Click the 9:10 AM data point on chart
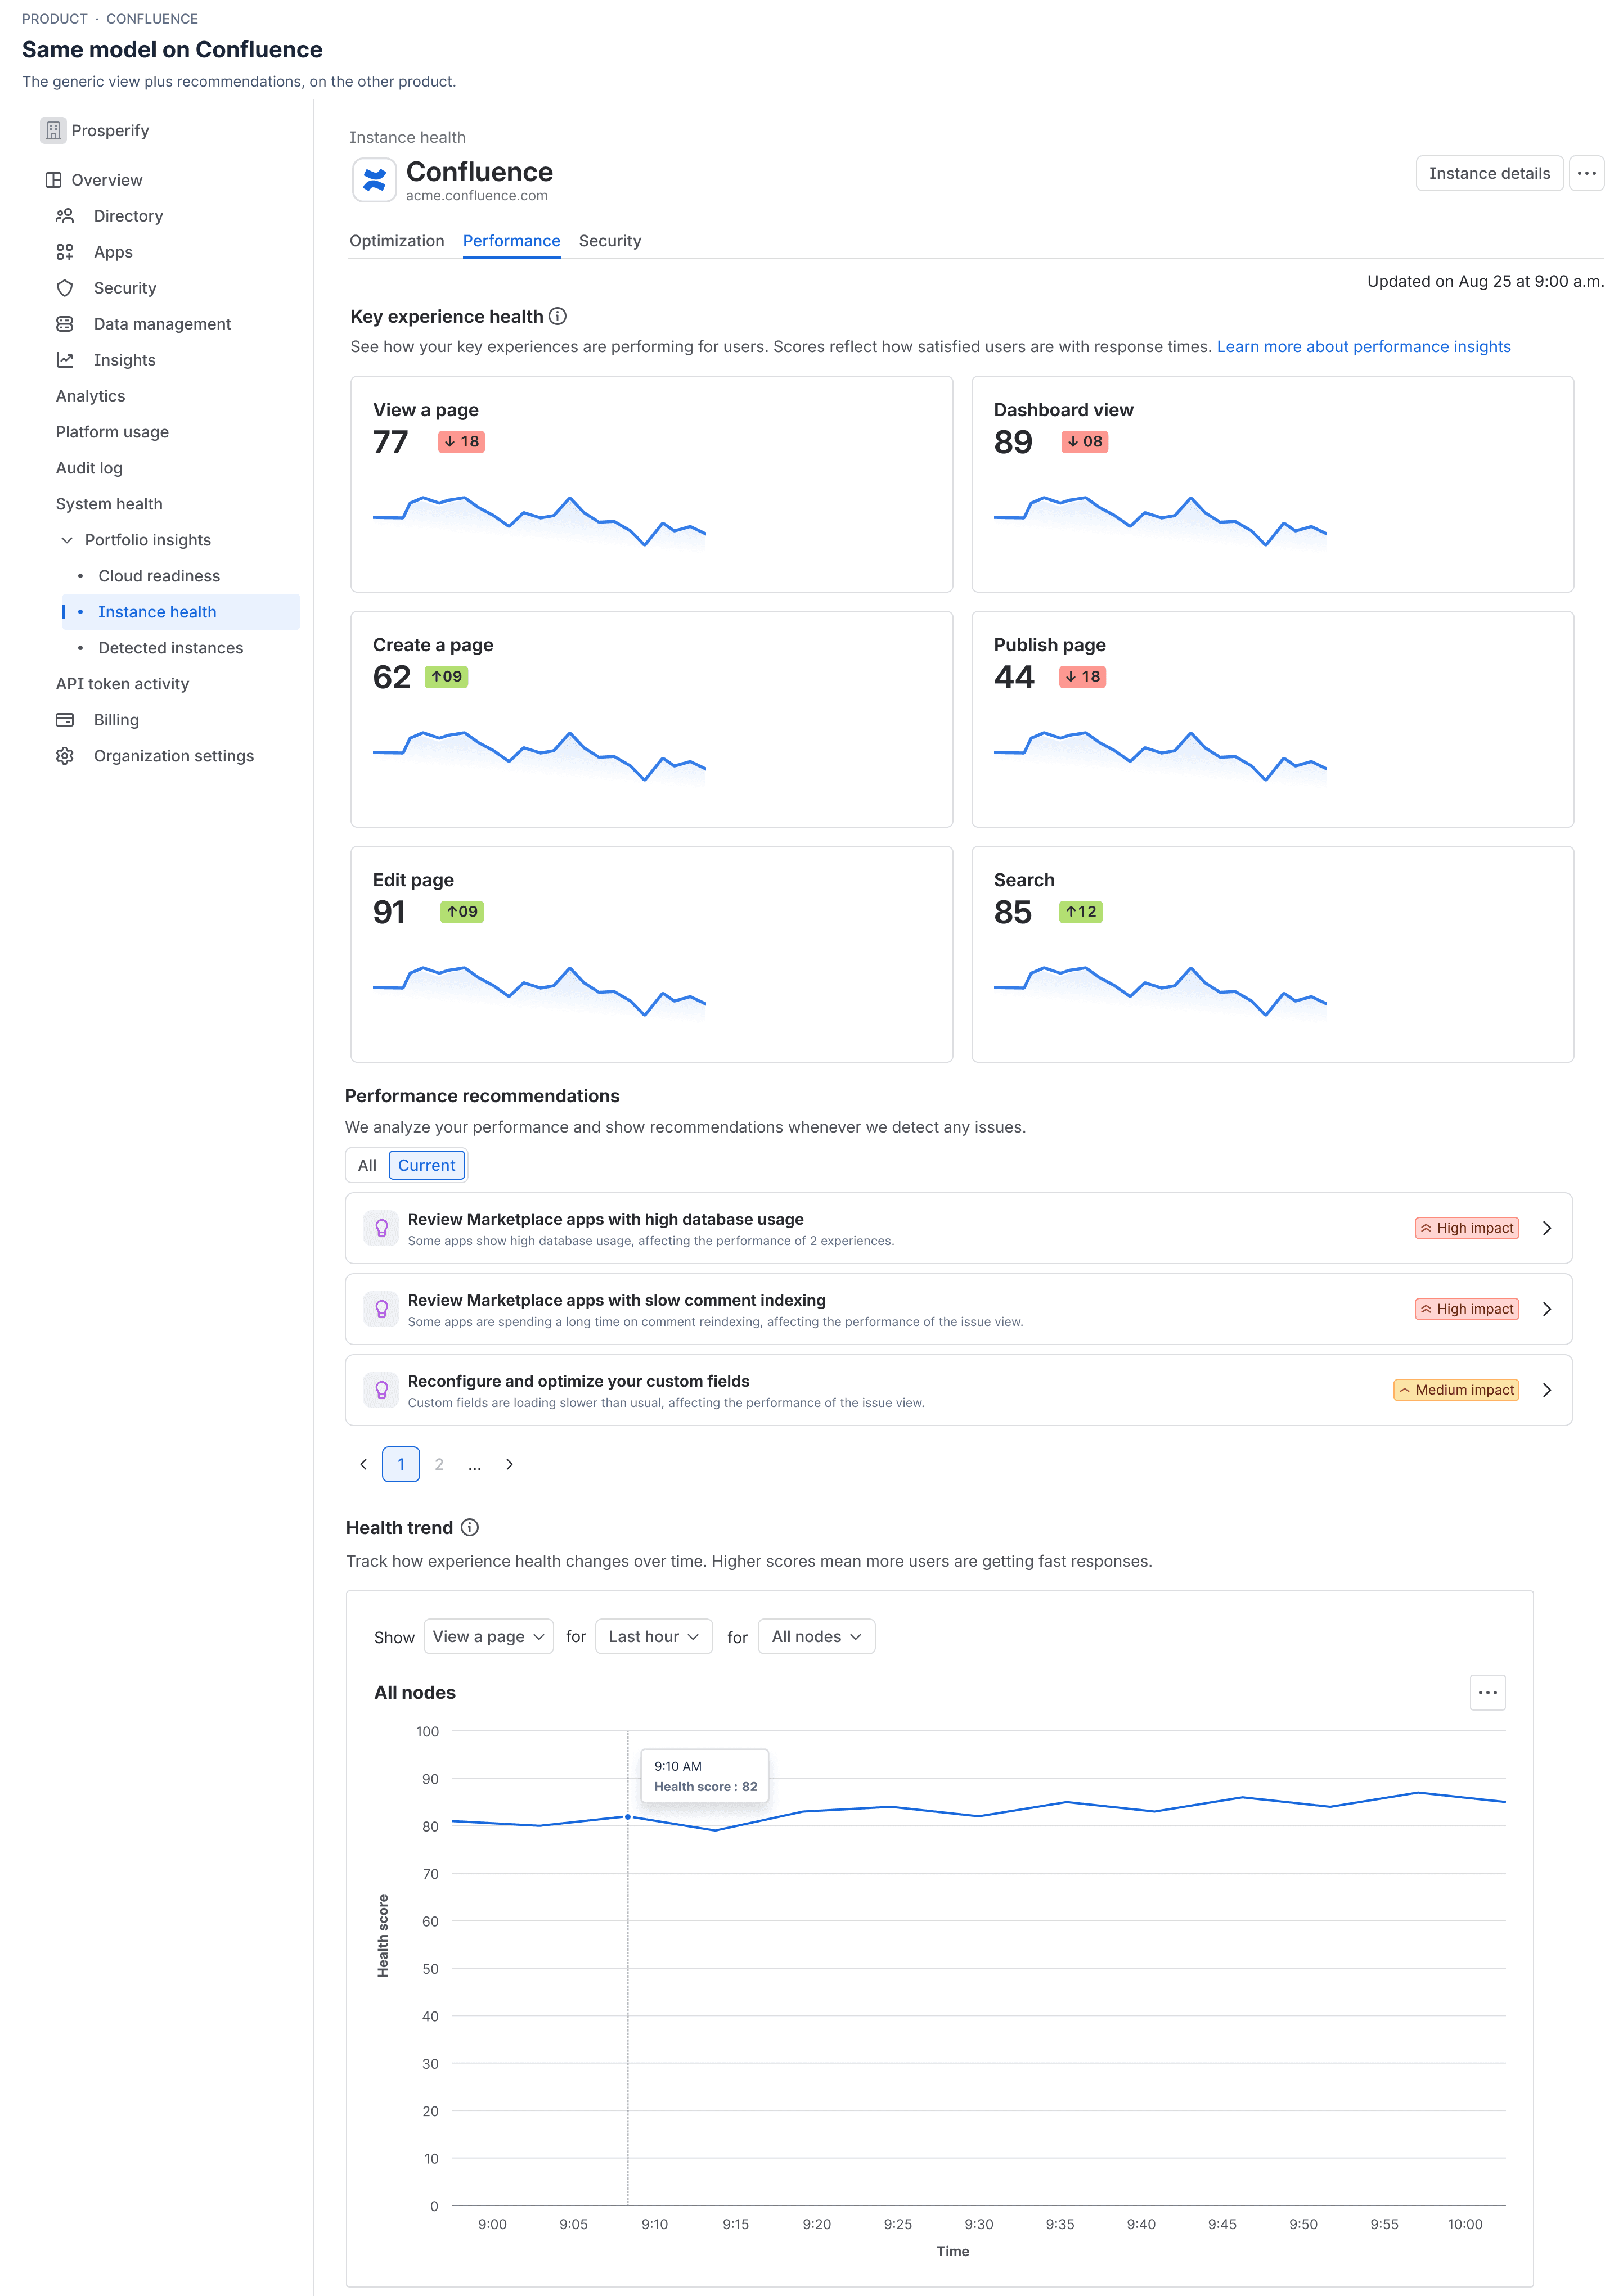This screenshot has height=2296, width=1623. (627, 1816)
